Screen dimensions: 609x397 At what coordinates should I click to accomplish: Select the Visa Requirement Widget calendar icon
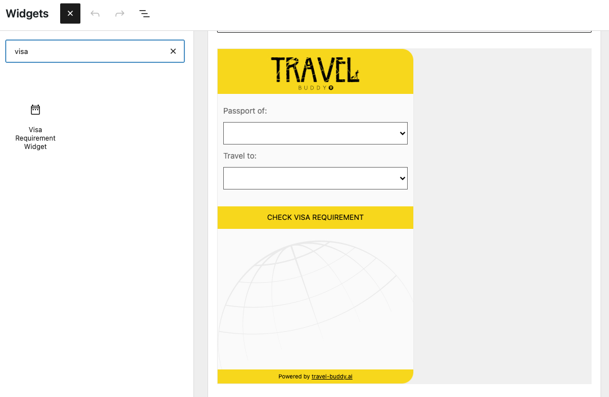point(35,110)
